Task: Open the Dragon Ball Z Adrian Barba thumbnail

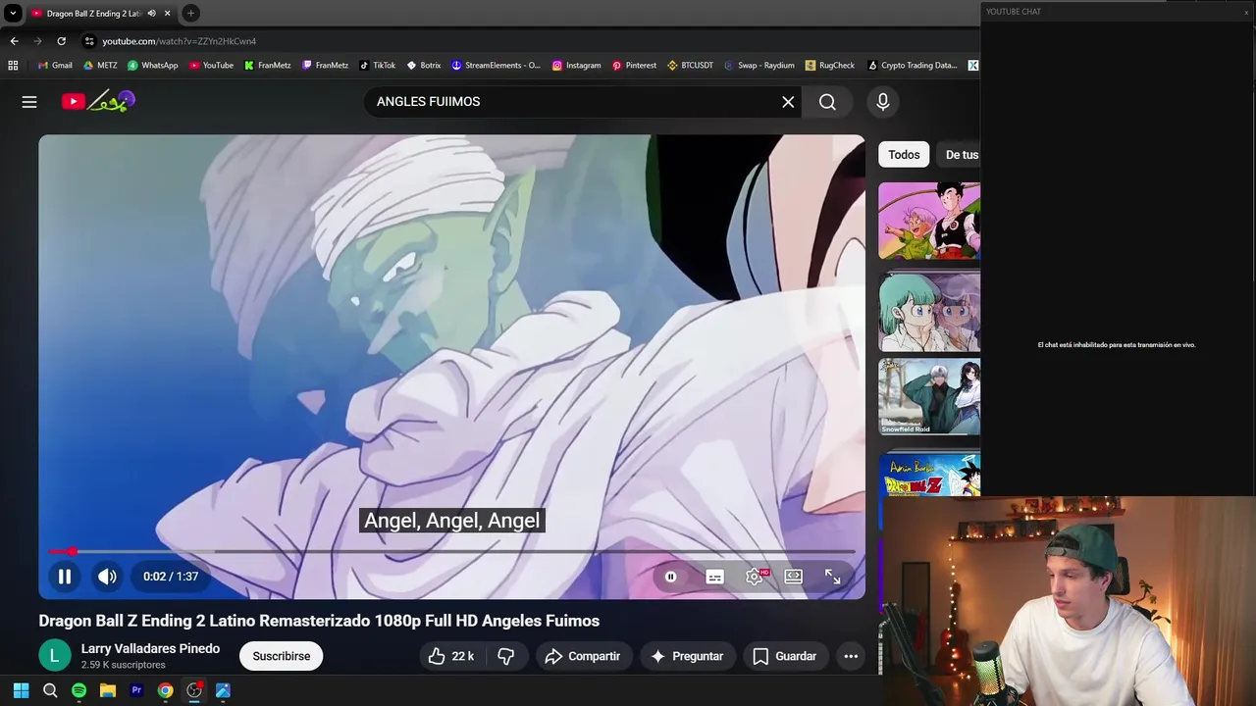Action: (929, 476)
